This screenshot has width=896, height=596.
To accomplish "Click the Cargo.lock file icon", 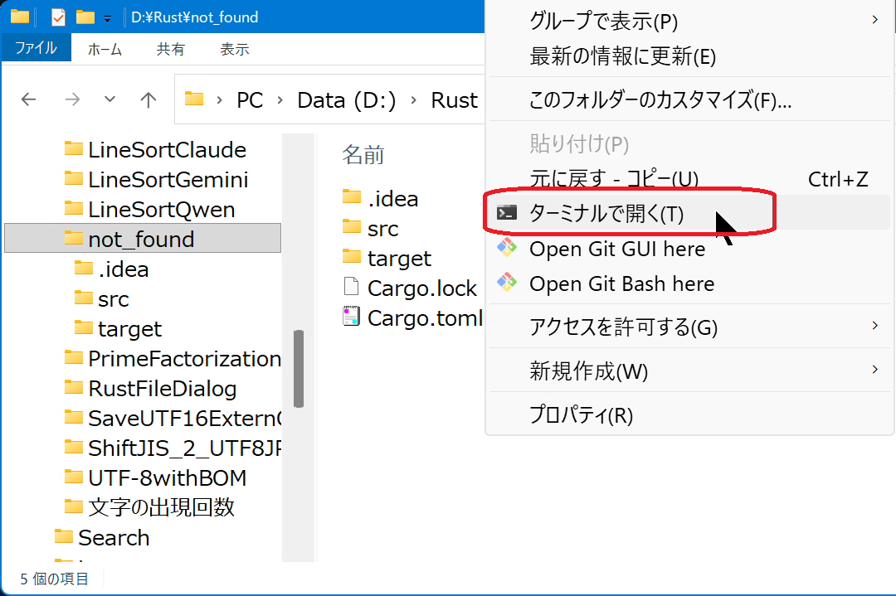I will [x=353, y=288].
